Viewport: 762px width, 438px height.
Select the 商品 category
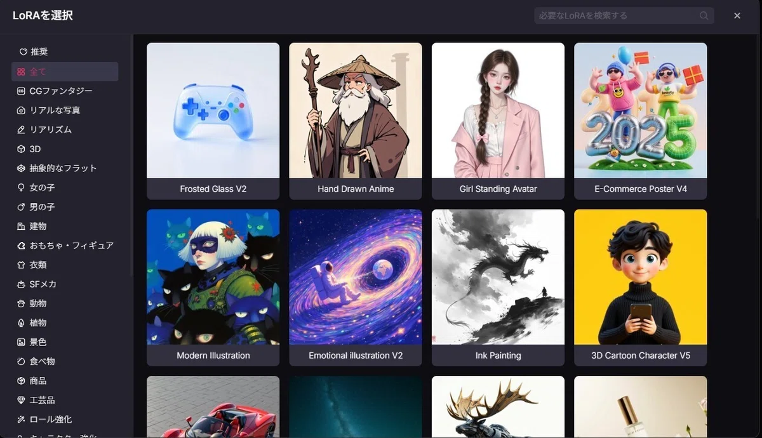pos(65,381)
